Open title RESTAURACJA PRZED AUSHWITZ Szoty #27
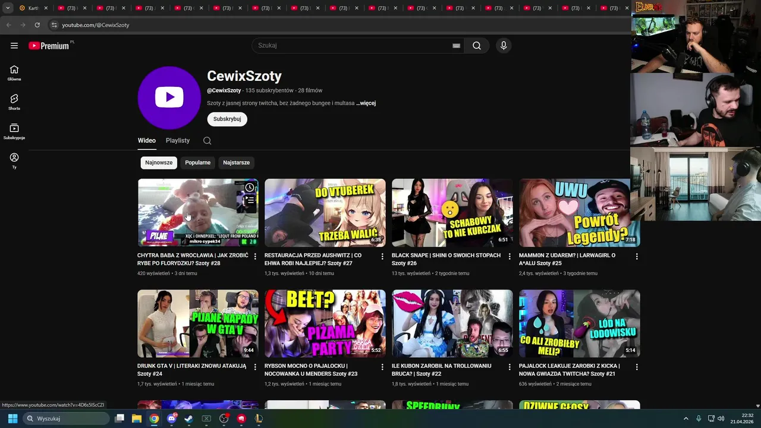The height and width of the screenshot is (428, 761). pyautogui.click(x=313, y=259)
